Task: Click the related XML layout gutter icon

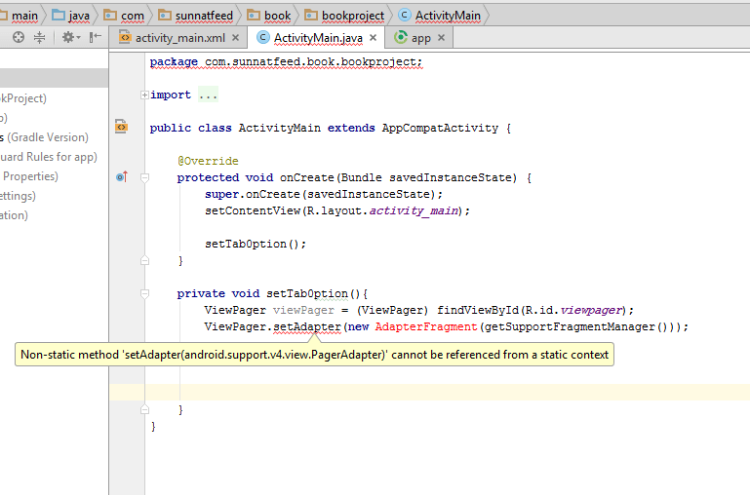Action: click(x=121, y=127)
